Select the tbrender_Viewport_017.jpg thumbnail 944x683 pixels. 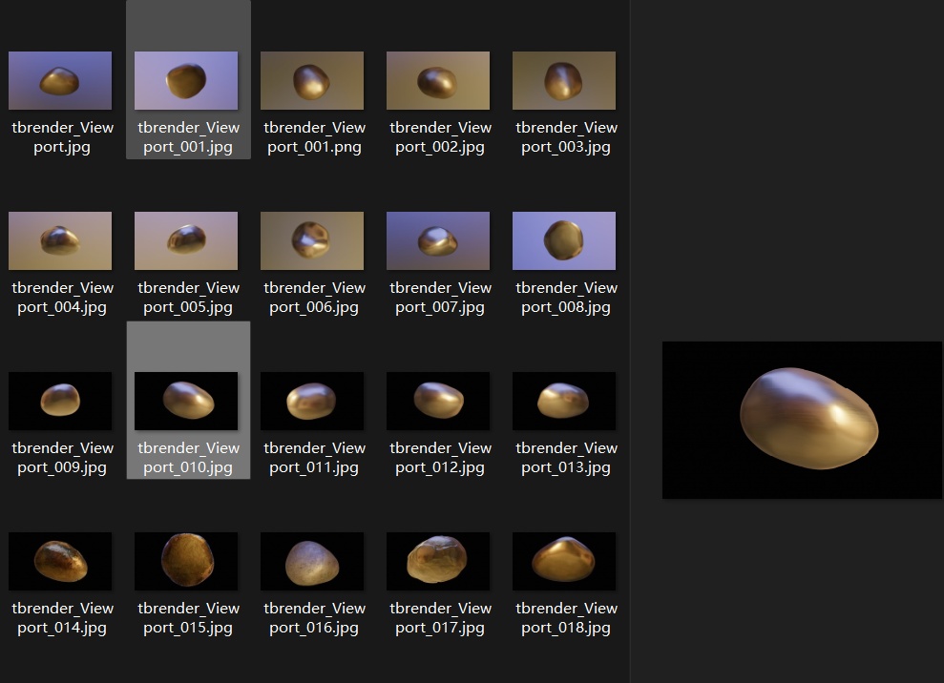tap(438, 561)
